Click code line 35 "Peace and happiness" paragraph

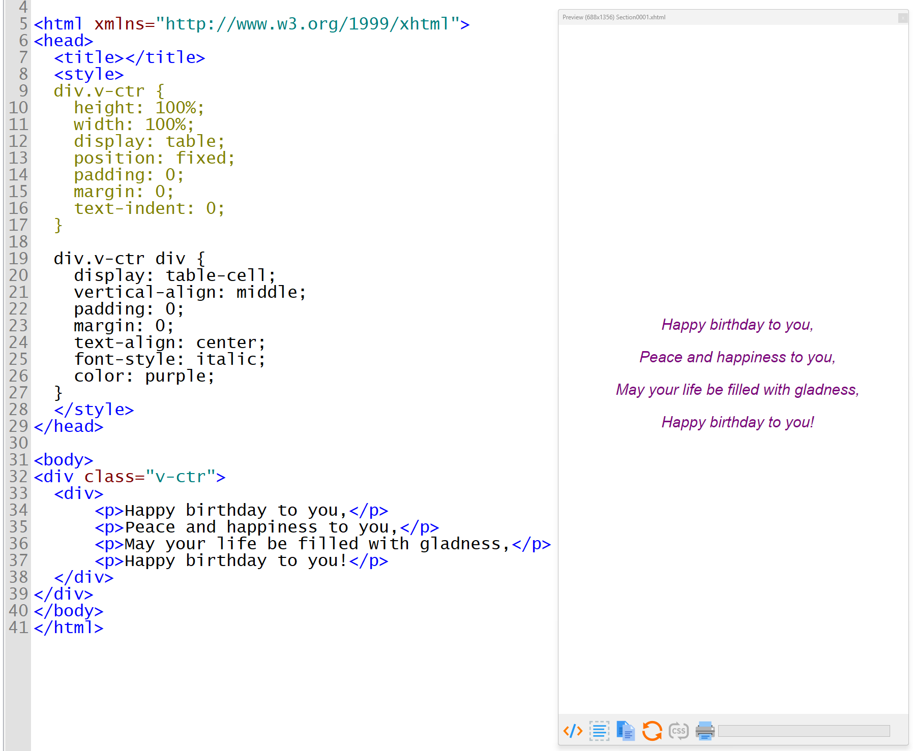[267, 527]
